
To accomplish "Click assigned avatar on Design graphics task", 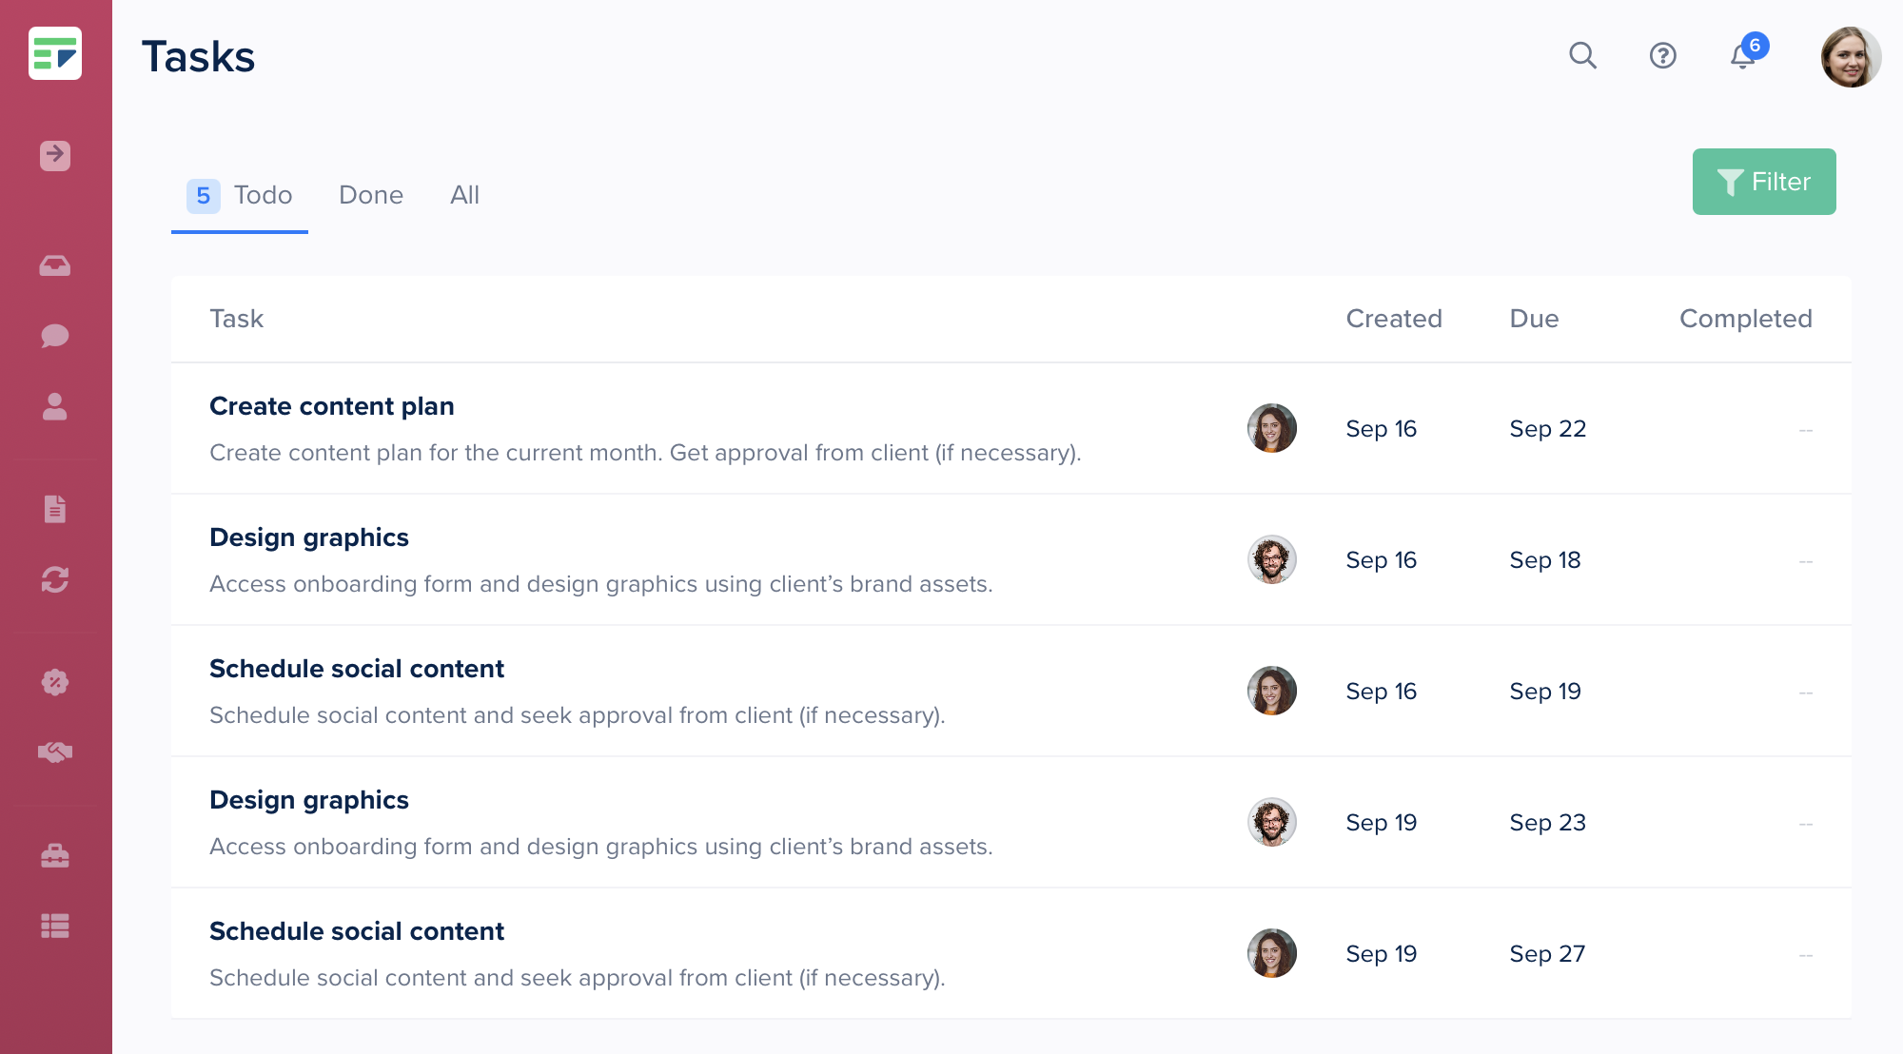I will pos(1269,559).
